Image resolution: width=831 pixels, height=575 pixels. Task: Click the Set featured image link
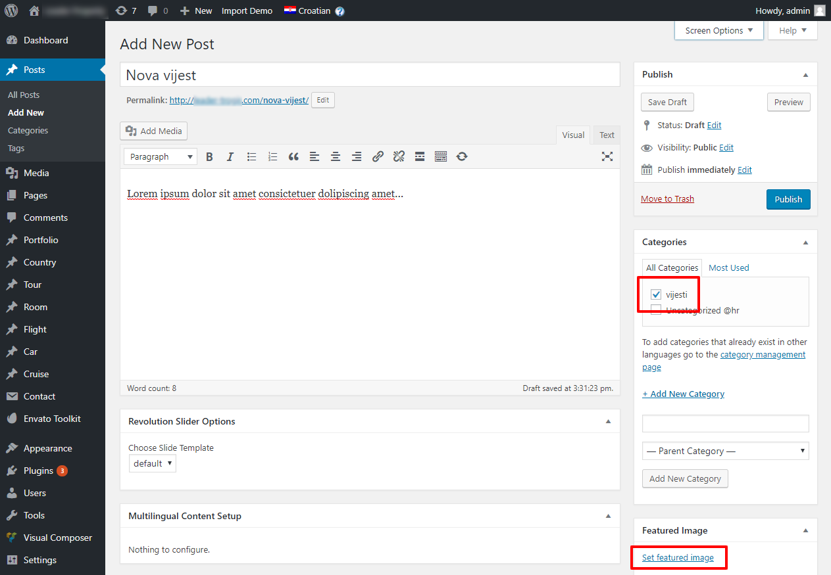pyautogui.click(x=678, y=557)
